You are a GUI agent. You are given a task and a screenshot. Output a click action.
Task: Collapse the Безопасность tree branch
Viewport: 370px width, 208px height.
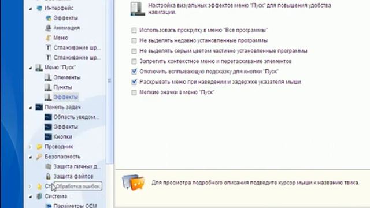click(x=31, y=157)
